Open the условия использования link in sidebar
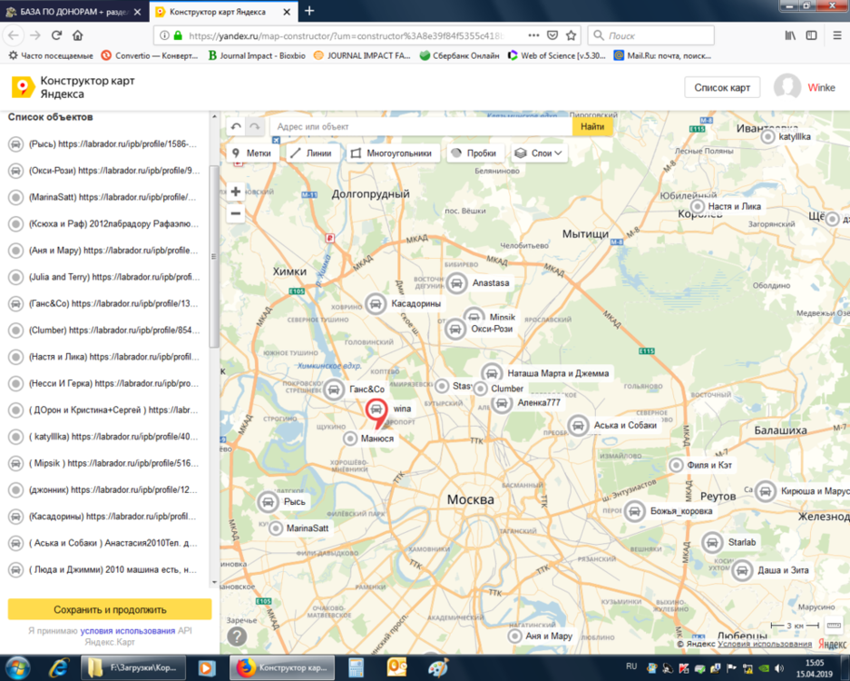 (x=127, y=631)
